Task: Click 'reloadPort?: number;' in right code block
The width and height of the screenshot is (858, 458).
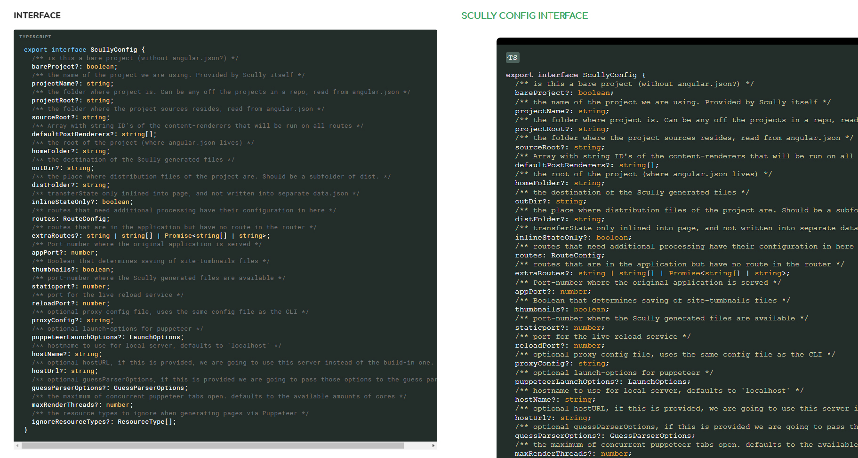Action: (x=560, y=346)
